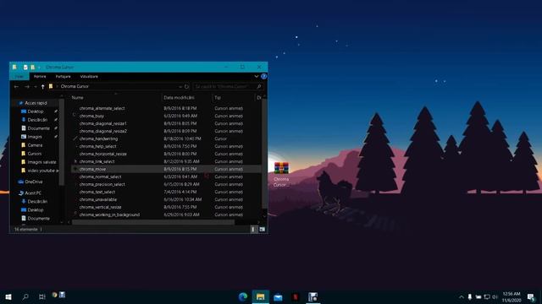Open battery status in system tray
The height and width of the screenshot is (304, 542).
click(x=478, y=296)
